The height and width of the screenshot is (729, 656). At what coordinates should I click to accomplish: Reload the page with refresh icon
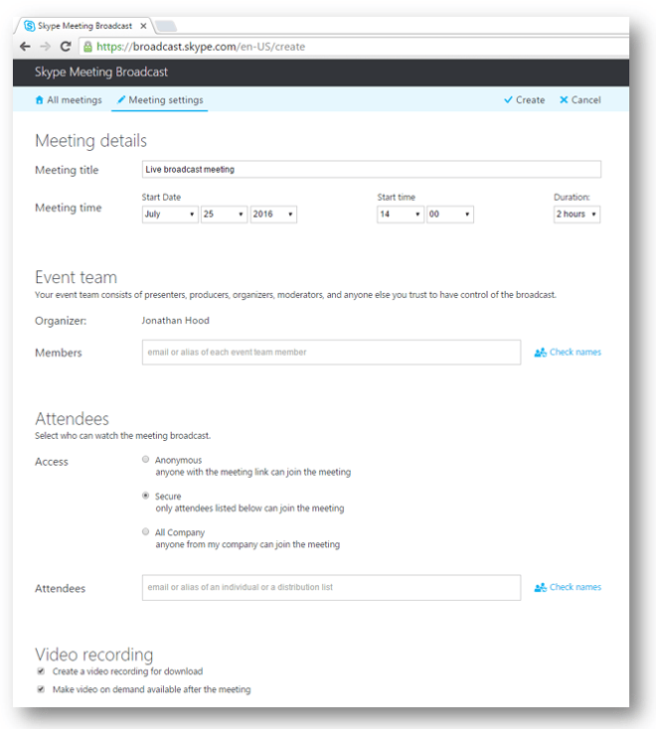click(x=66, y=47)
